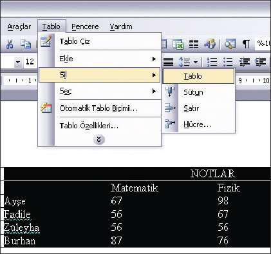
Task: Open the Pencere menu
Action: tap(85, 26)
